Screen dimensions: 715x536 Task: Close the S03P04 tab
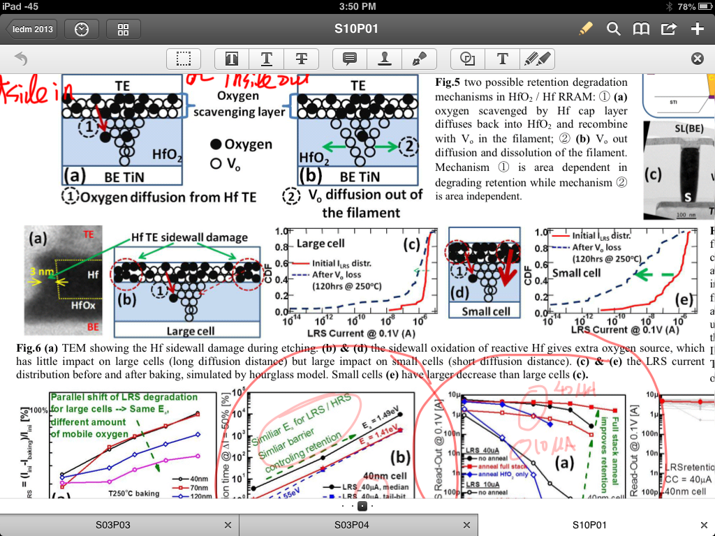pyautogui.click(x=466, y=525)
